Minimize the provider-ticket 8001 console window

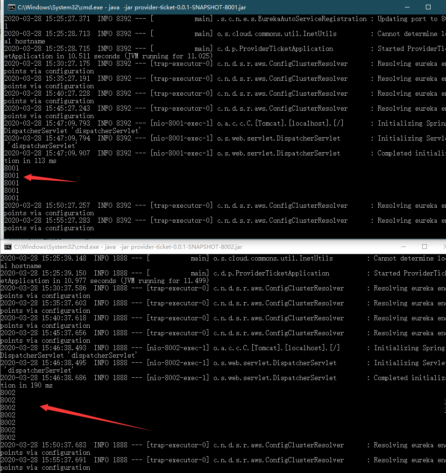(x=403, y=7)
